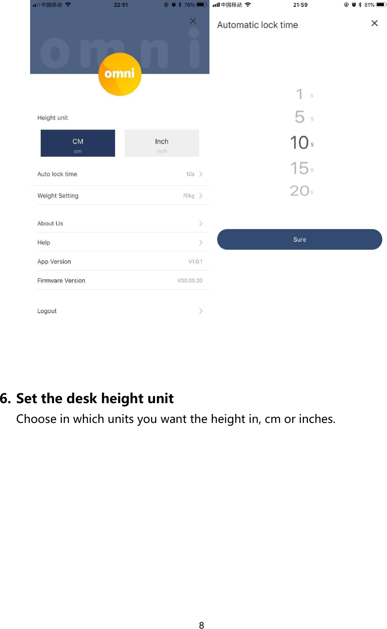Tap the omni logo icon

click(120, 74)
